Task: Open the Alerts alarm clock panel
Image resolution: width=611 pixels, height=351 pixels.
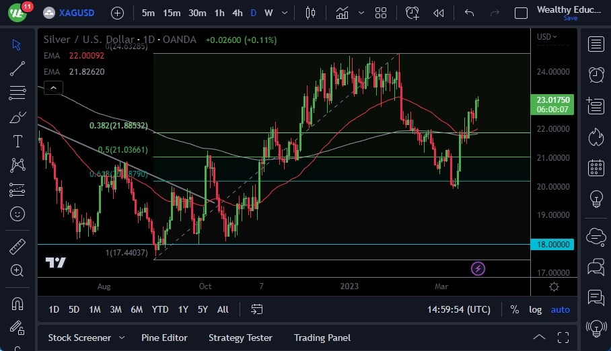Action: coord(596,74)
